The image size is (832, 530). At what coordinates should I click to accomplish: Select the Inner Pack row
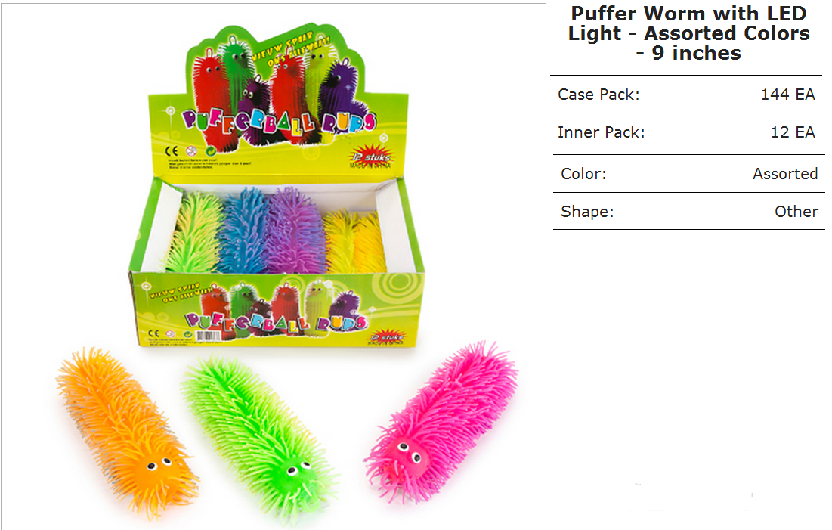click(687, 132)
